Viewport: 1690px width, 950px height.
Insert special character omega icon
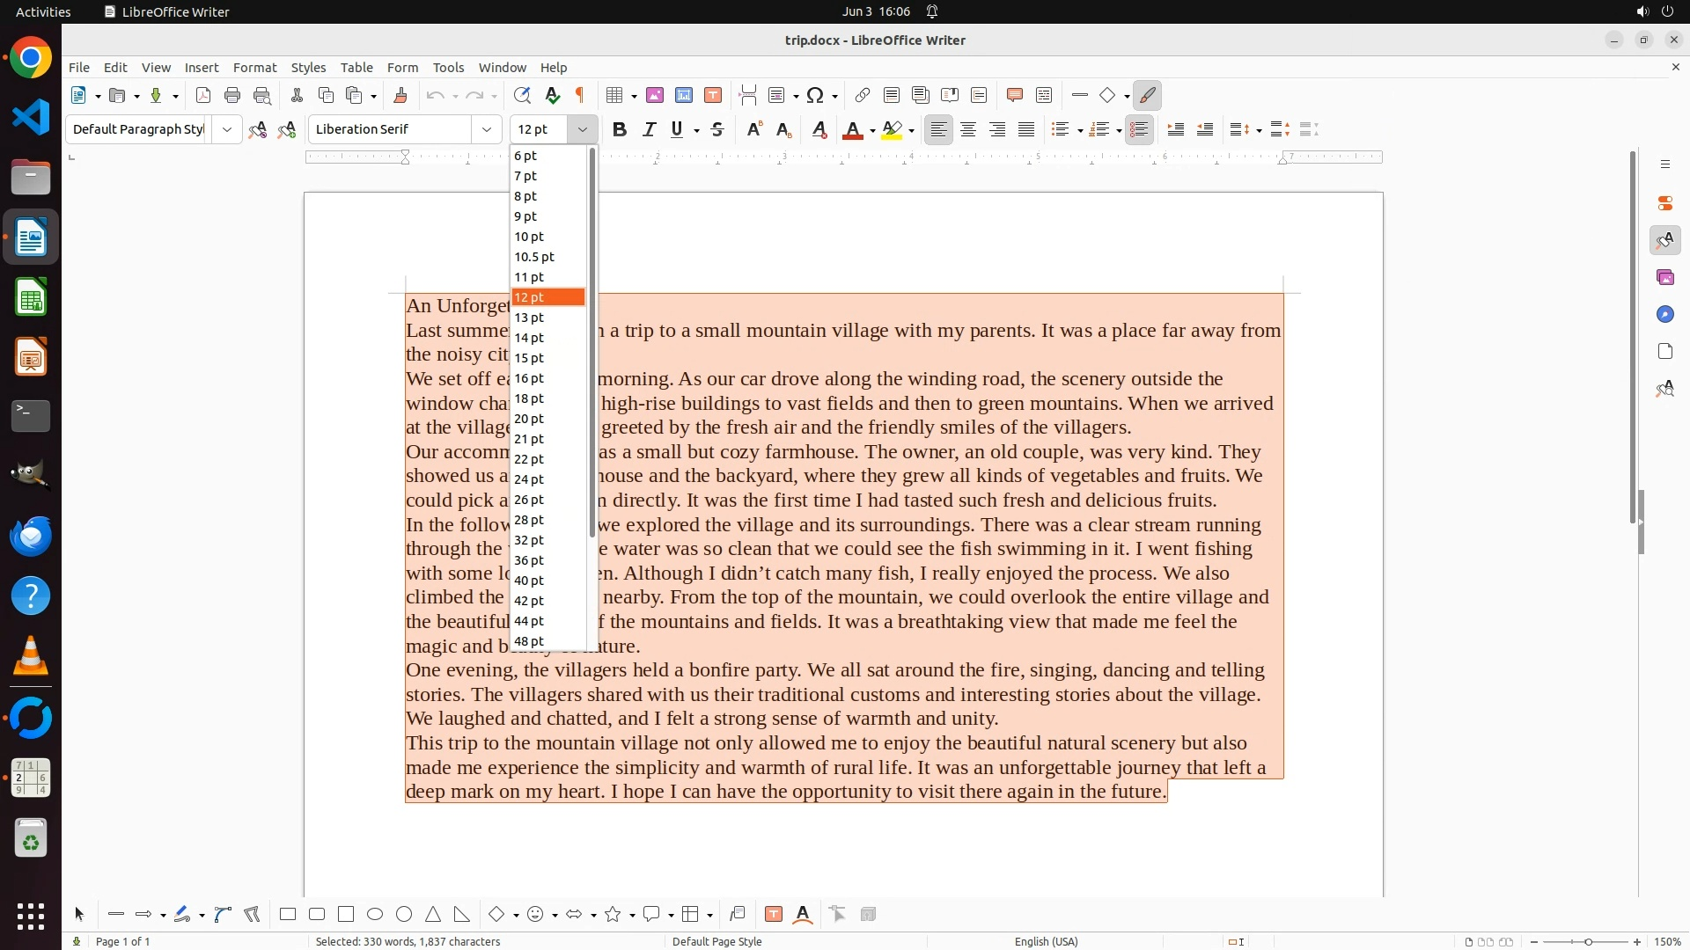pyautogui.click(x=815, y=95)
